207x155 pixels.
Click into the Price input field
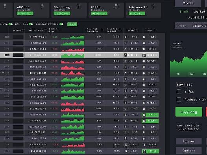point(191,26)
